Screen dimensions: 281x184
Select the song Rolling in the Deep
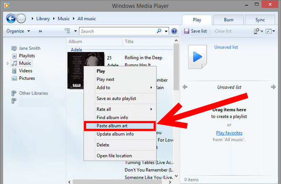pos(143,58)
